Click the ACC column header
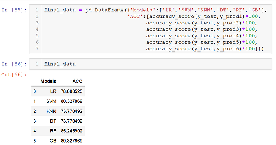 [x=77, y=81]
